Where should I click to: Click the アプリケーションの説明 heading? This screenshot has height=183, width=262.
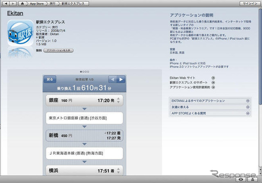click(192, 15)
